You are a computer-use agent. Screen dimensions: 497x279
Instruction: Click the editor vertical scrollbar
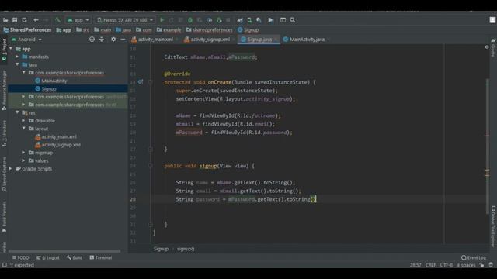tap(487, 146)
